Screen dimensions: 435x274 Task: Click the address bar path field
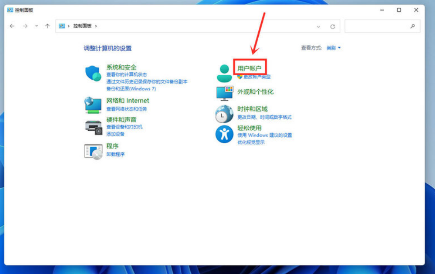[198, 26]
